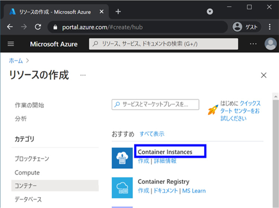
Task: Open ellipsis menu next to リソースの作成 title
Action: 83,75
